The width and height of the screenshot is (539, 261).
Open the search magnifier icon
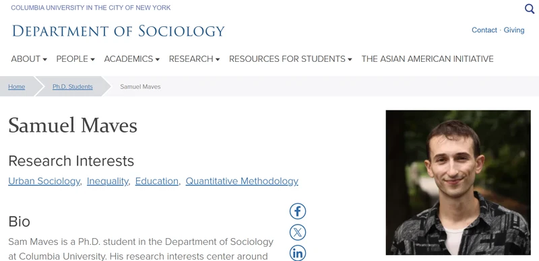coord(530,9)
